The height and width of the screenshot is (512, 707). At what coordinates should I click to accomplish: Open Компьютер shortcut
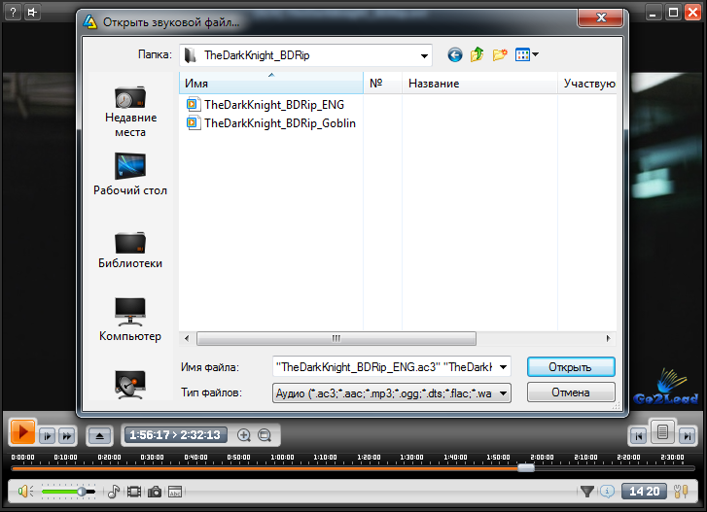tap(130, 320)
